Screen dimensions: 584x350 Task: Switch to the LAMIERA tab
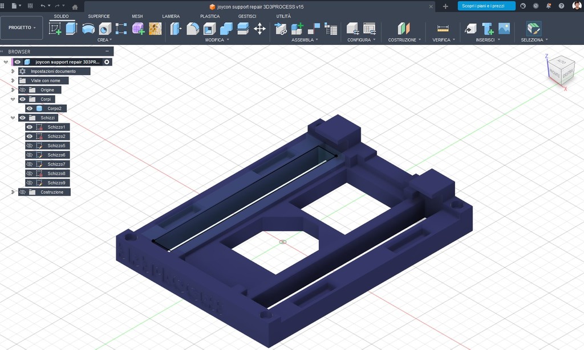point(171,17)
